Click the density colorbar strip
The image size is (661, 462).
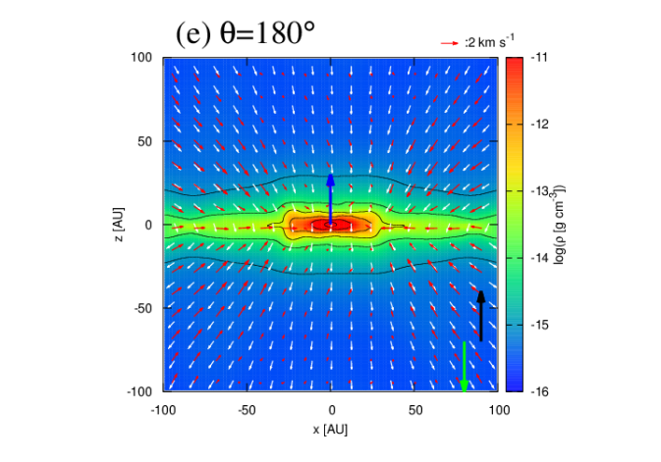(x=515, y=225)
